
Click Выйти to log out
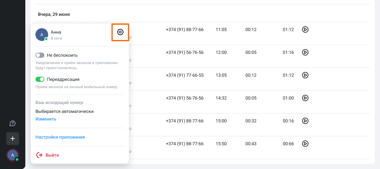tap(52, 155)
